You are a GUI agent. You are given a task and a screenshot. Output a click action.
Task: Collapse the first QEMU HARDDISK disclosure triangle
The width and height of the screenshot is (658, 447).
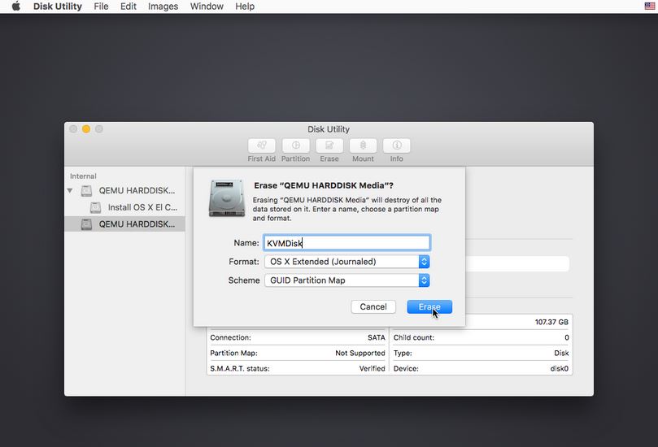(x=70, y=191)
